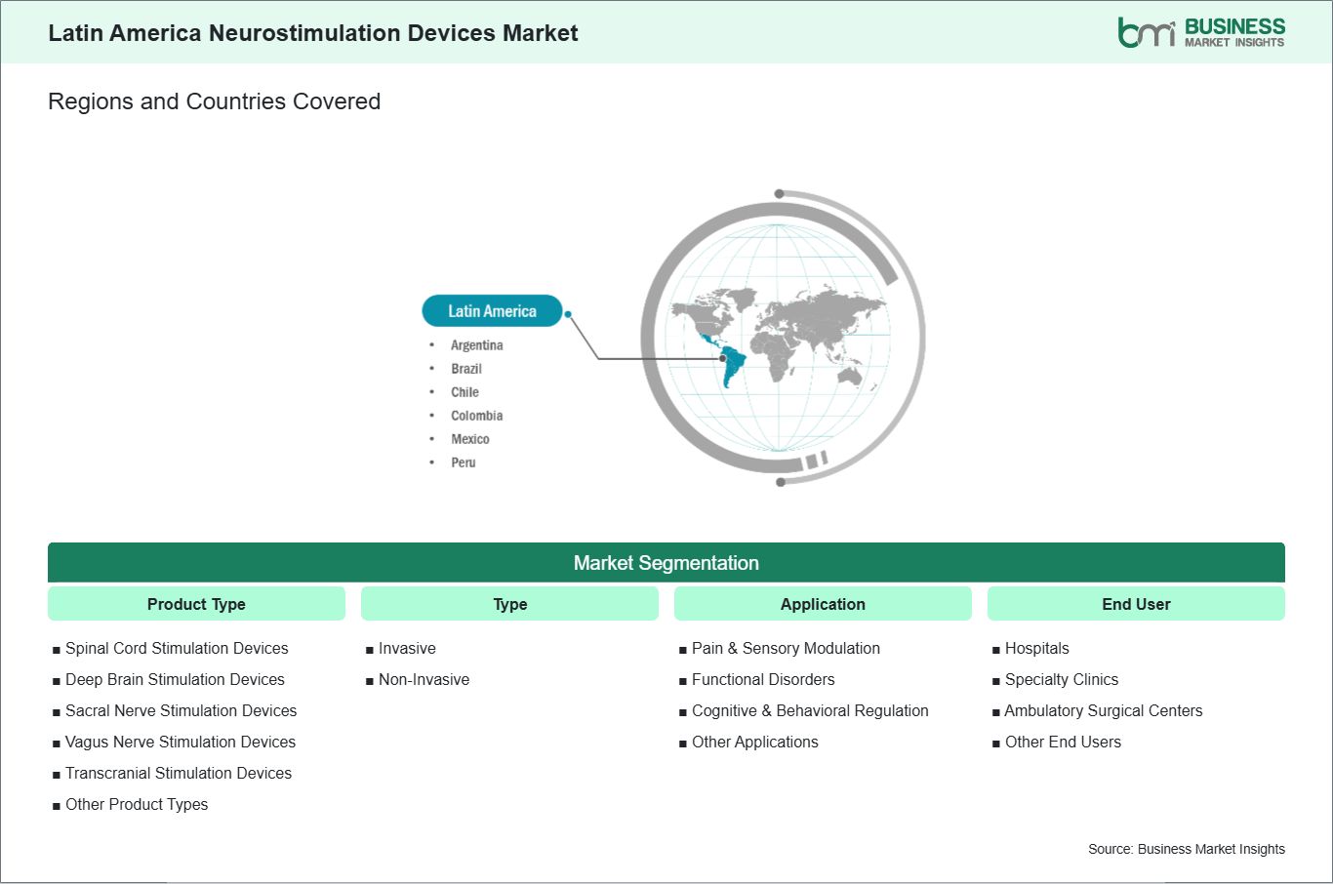The width and height of the screenshot is (1333, 884).
Task: Click the Latin America Neurostimulation Devices Market title
Action: [313, 33]
